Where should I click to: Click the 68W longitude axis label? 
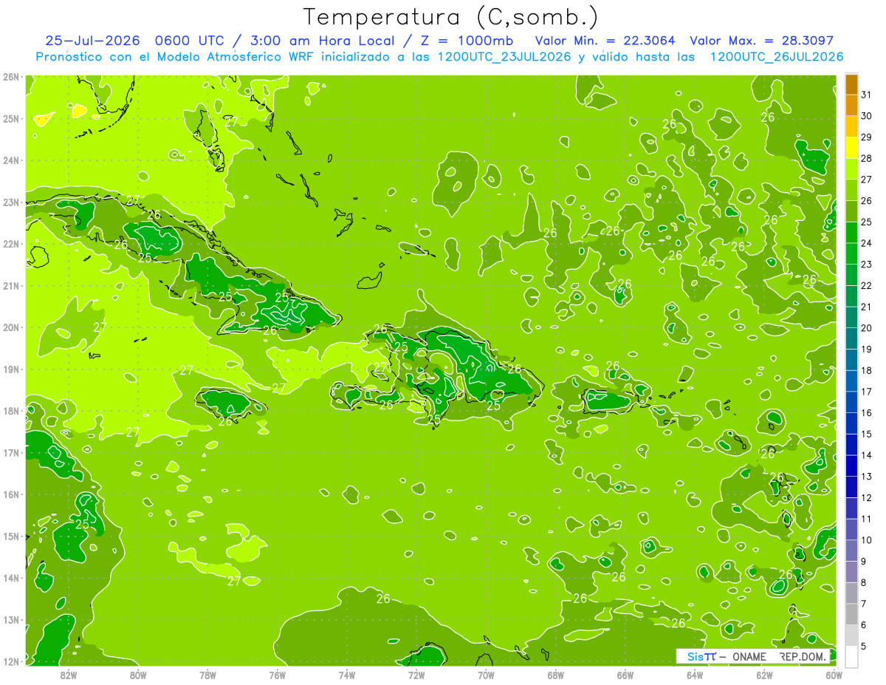556,675
